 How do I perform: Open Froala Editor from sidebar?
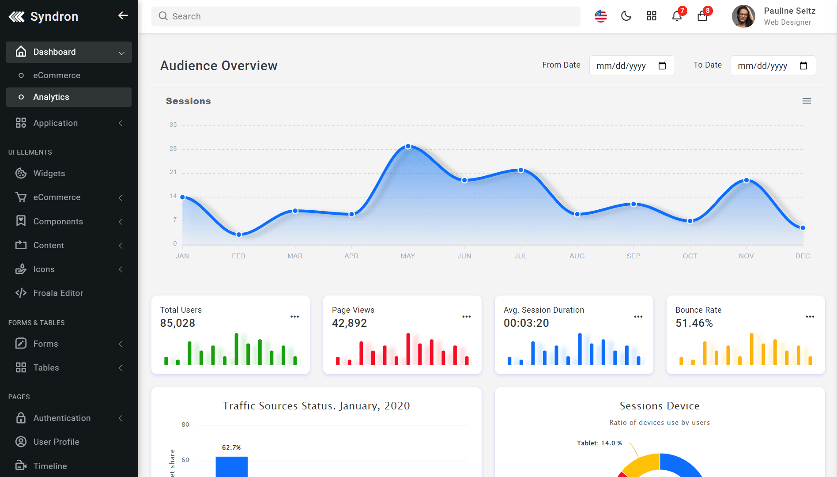[x=58, y=293]
